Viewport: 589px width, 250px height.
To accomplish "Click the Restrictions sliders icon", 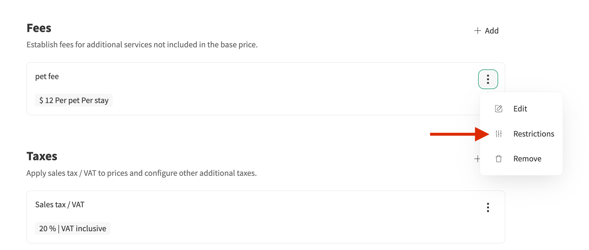I will click(499, 134).
